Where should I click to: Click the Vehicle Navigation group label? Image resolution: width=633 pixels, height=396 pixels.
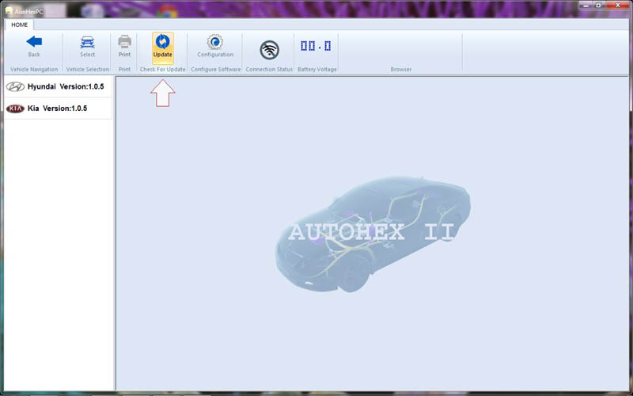[x=34, y=70]
